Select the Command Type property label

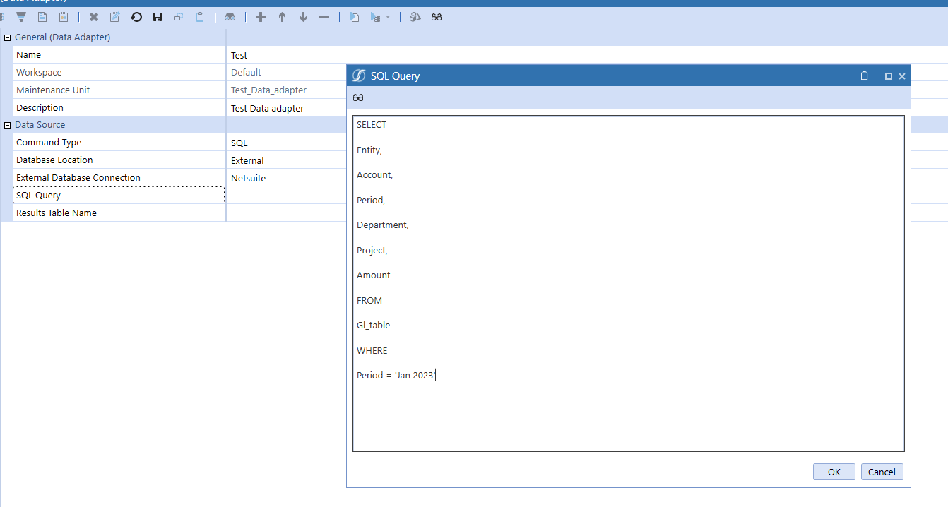(x=49, y=143)
